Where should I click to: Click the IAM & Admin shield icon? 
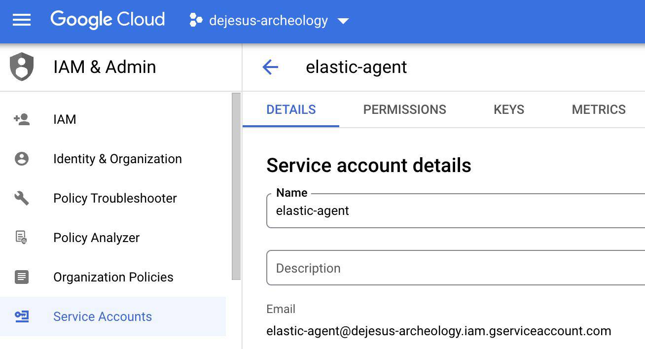[x=22, y=67]
